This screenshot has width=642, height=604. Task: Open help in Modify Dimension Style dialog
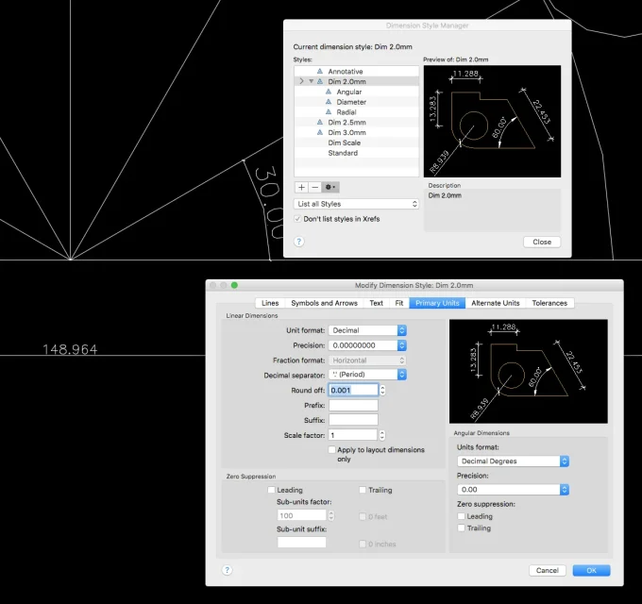[228, 570]
